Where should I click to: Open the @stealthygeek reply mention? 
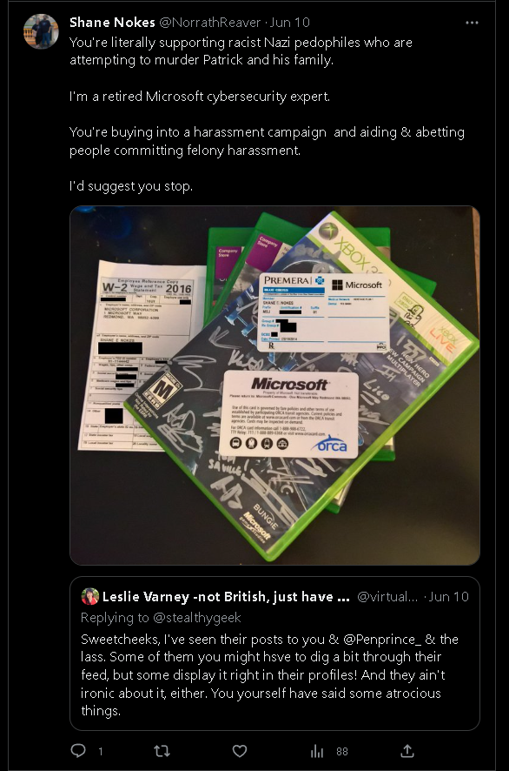point(197,618)
